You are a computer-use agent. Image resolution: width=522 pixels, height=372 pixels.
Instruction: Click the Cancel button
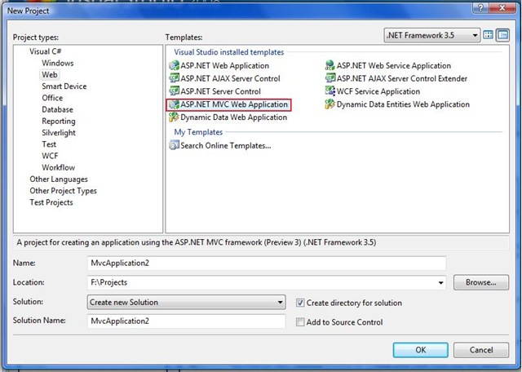click(481, 350)
